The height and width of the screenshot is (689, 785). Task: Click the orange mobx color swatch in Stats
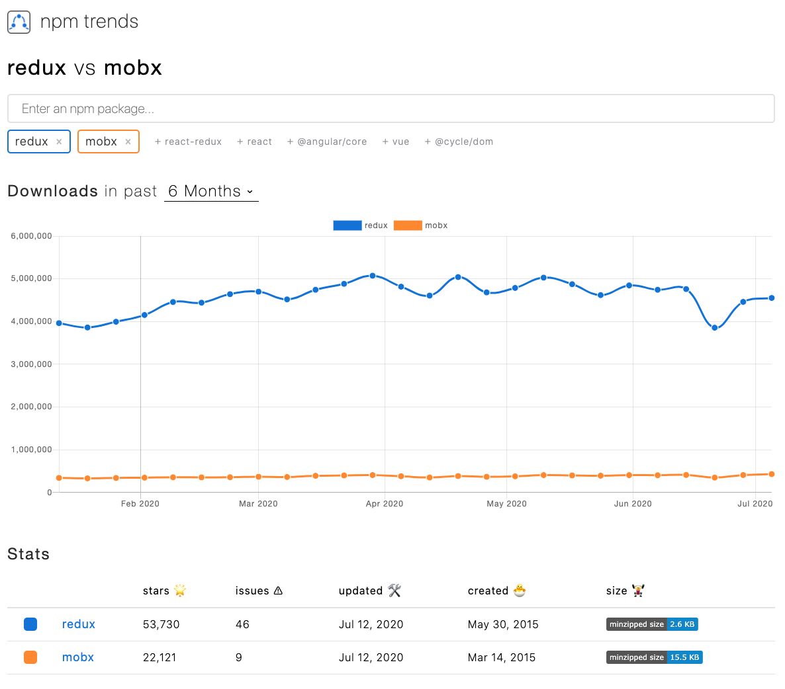(x=30, y=657)
